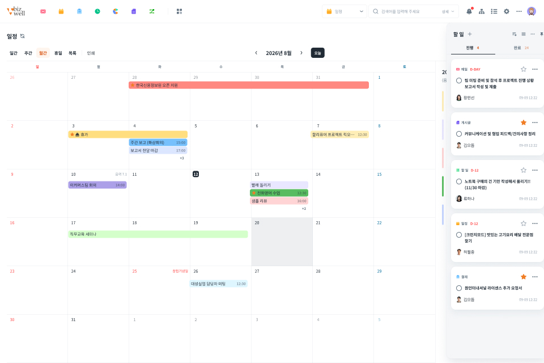Mark 커뮤니케이션 및 협업 피드백 task complete
Image resolution: width=544 pixels, height=363 pixels.
tap(459, 134)
